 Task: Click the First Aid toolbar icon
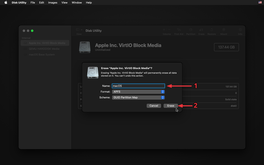pos(179,30)
